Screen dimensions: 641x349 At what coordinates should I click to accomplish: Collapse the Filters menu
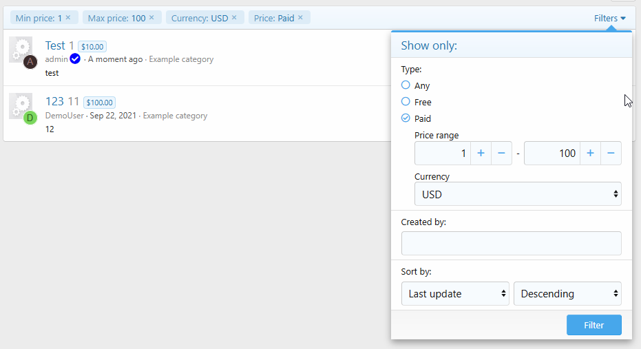pos(610,19)
